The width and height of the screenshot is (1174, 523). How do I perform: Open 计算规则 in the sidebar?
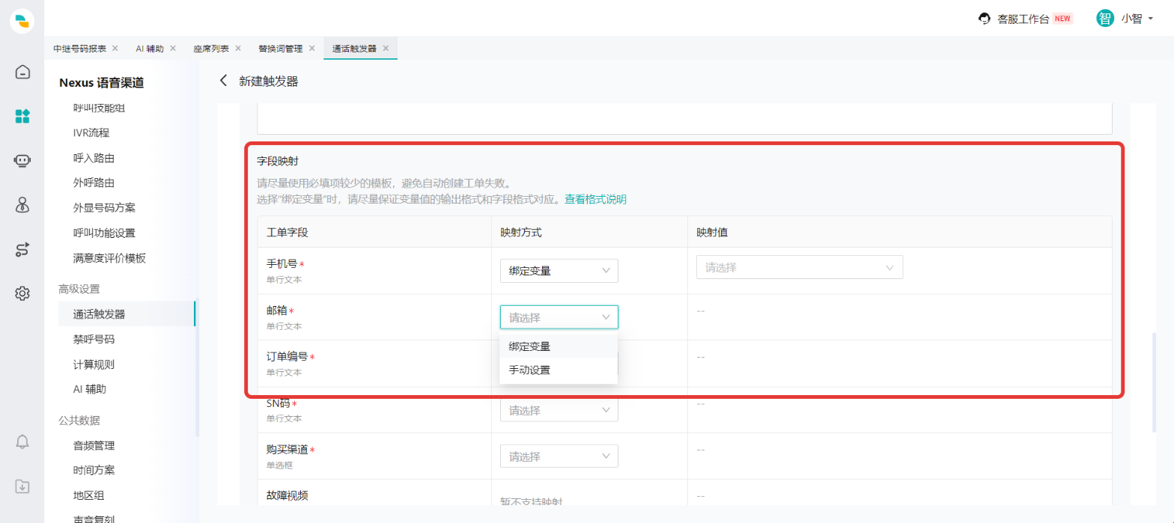(94, 364)
